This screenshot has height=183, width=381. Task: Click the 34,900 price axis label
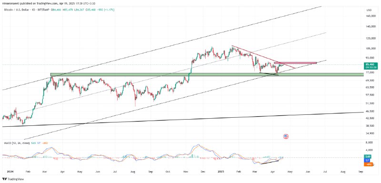click(370, 133)
